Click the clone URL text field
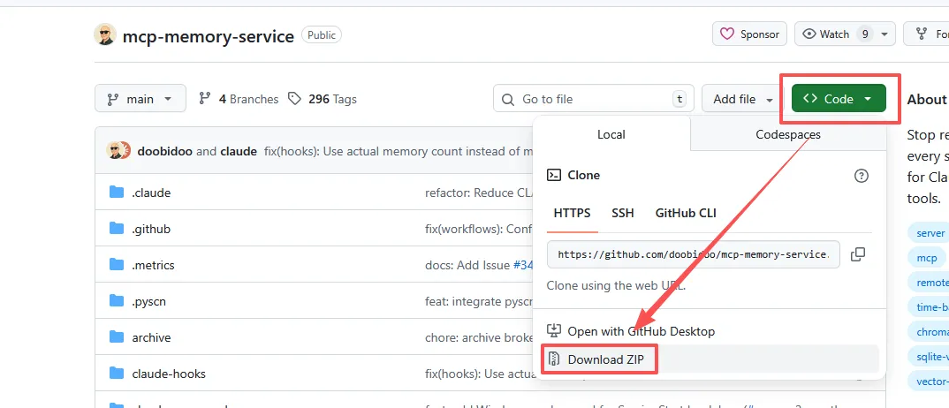The width and height of the screenshot is (949, 408). point(694,254)
